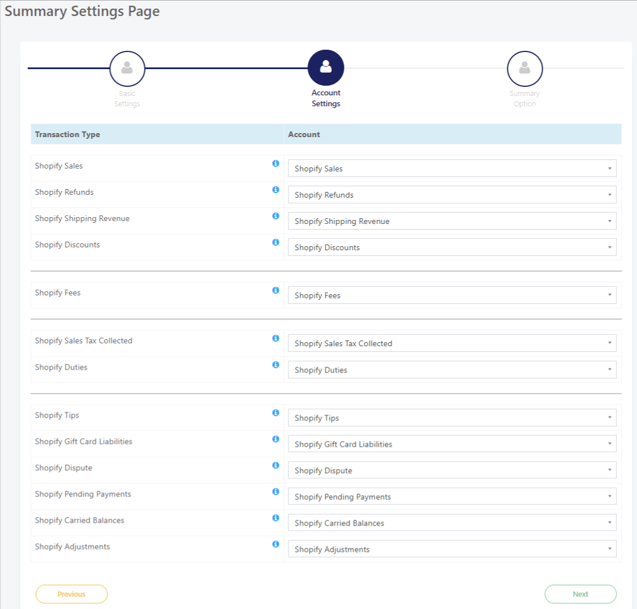Image resolution: width=637 pixels, height=609 pixels.
Task: Open the Shopify Sales account dropdown
Action: (x=452, y=168)
